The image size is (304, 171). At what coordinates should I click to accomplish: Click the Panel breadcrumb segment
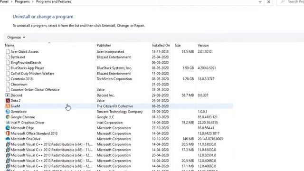point(4,1)
